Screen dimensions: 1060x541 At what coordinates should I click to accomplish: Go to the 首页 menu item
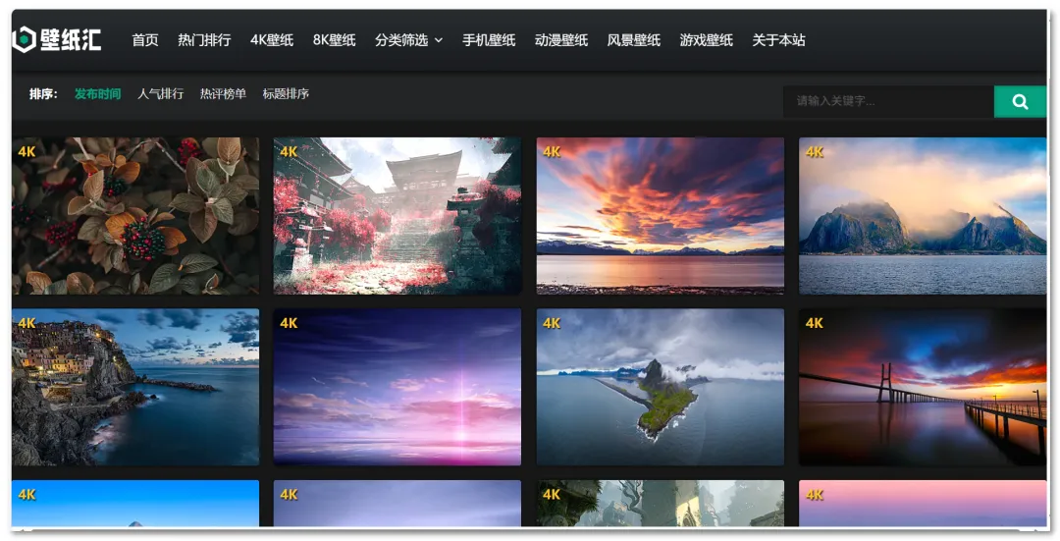point(145,40)
